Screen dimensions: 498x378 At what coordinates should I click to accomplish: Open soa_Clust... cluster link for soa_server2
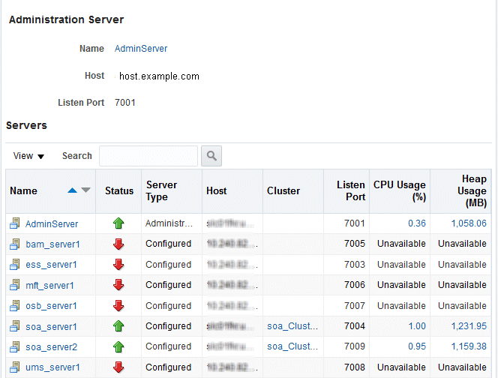coord(292,346)
